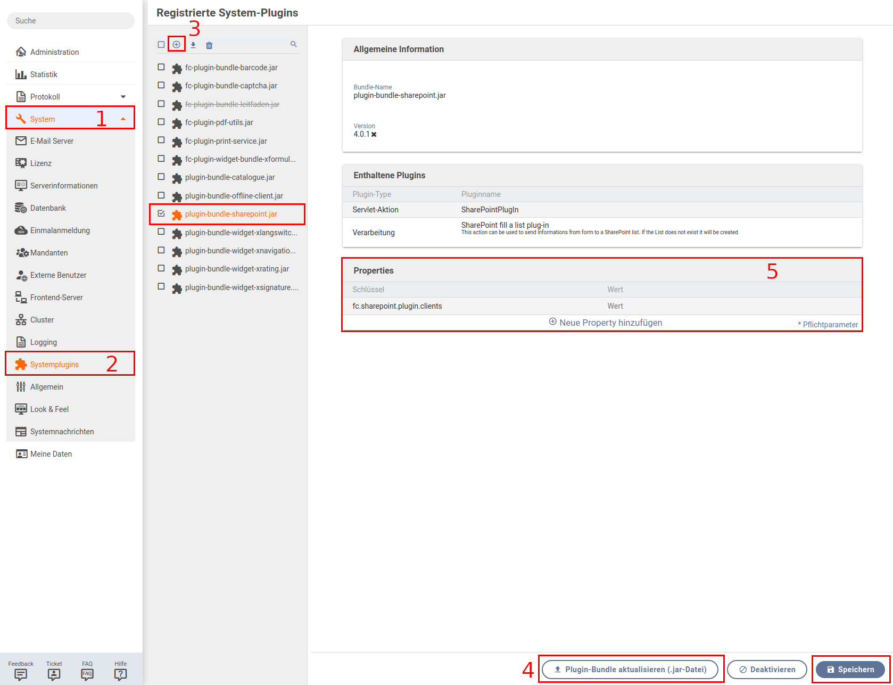The height and width of the screenshot is (685, 893).
Task: Open the FAQ from the footer
Action: 87,673
